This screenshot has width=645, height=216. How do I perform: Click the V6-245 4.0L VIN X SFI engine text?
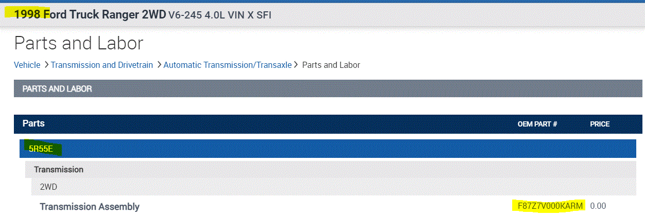pos(220,15)
